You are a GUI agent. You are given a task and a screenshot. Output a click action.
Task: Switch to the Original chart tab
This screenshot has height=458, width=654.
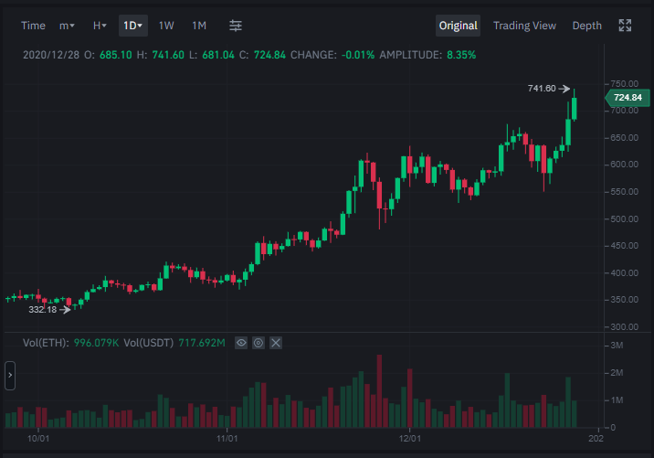458,26
